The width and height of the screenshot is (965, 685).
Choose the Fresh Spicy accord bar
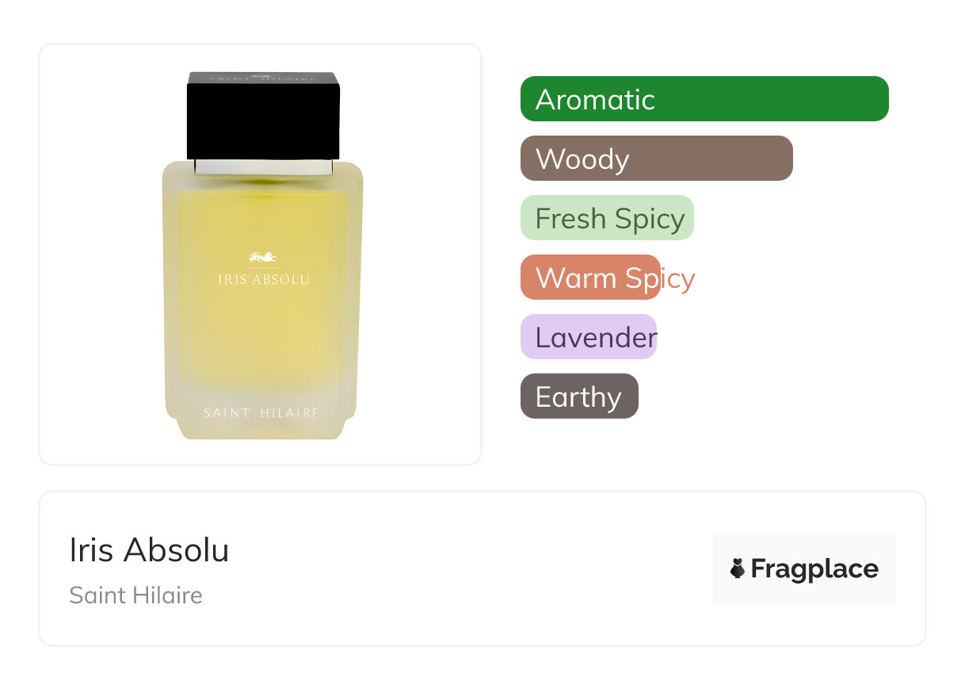(607, 218)
